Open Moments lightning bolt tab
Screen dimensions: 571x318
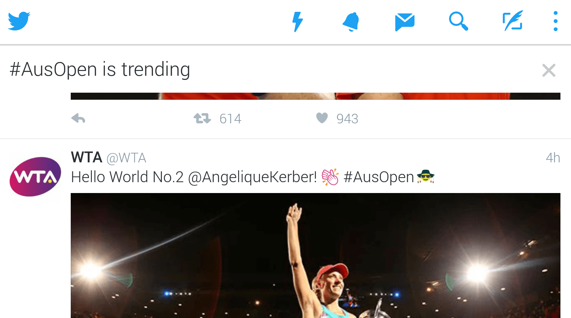[298, 22]
